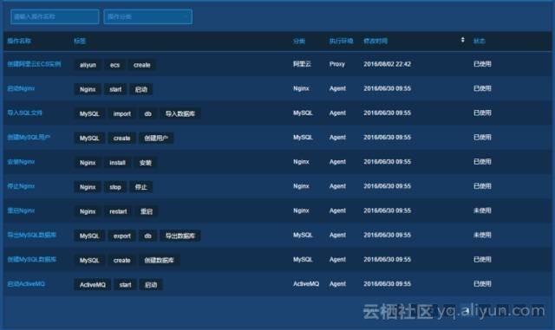Click the 执行环境 column header
Viewport: 555px width, 330px height.
coord(341,41)
